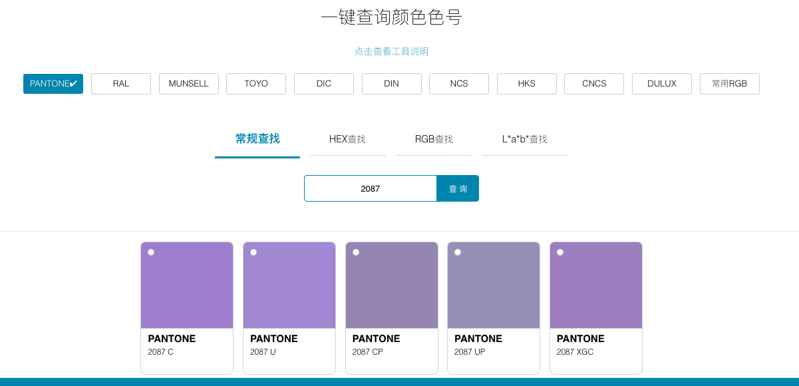This screenshot has width=799, height=386.
Task: Select the HKS color system
Action: pyautogui.click(x=526, y=83)
